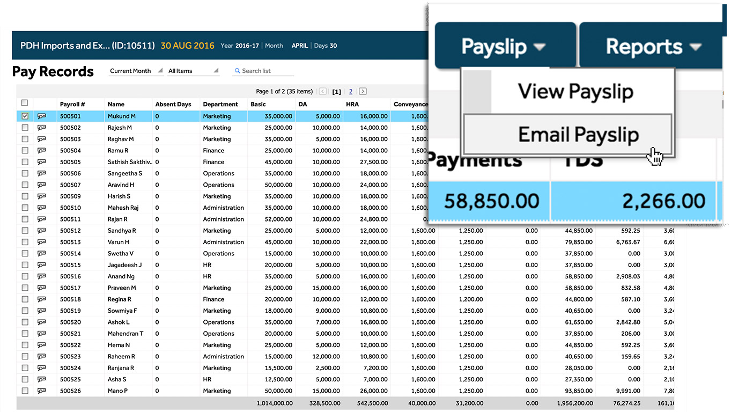Open comment icon for Jagadeesh J row
Viewport: 731px width, 413px height.
click(41, 265)
